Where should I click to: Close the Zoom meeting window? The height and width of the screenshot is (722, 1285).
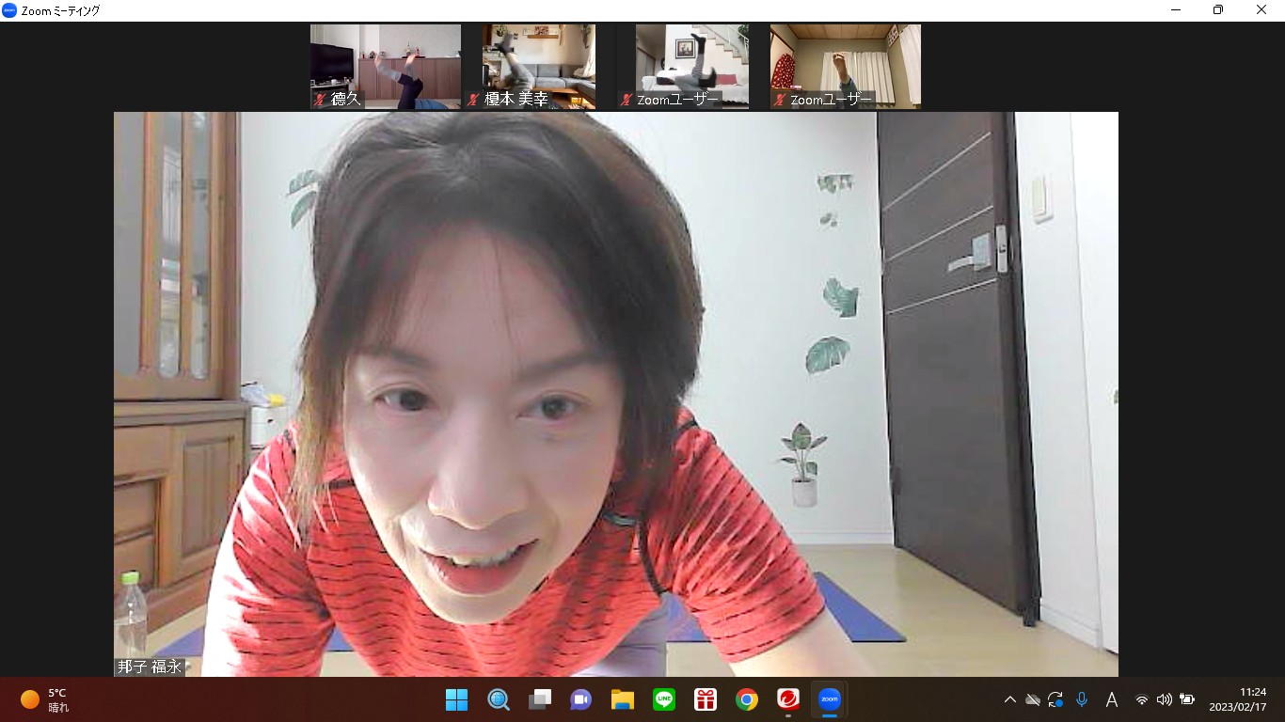[1262, 10]
